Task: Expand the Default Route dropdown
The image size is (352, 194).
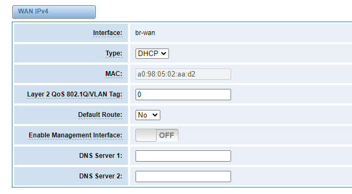Action: pos(148,115)
